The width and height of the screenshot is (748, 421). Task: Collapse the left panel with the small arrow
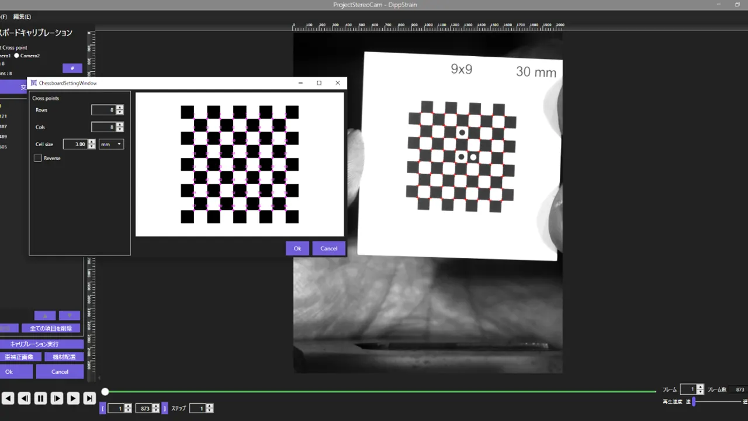pos(99,378)
